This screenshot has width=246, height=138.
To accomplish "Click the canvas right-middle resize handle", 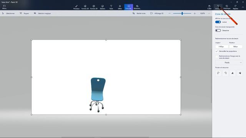I will 181,77.
